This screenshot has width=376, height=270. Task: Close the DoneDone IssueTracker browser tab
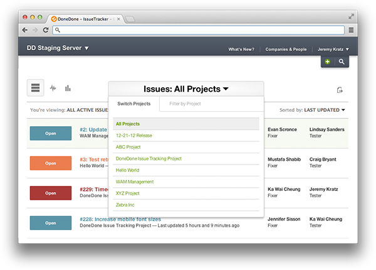(x=118, y=19)
